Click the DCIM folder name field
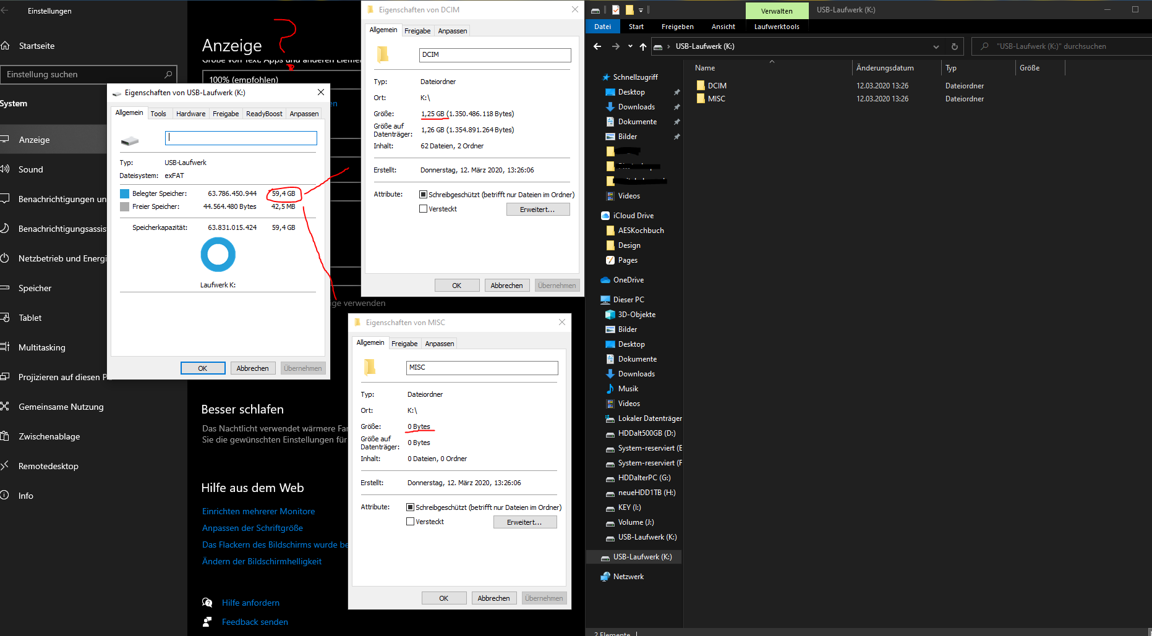 pyautogui.click(x=495, y=55)
